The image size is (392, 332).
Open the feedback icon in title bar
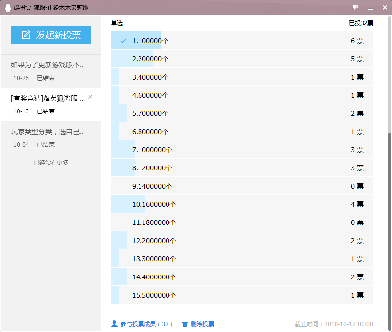click(x=356, y=7)
